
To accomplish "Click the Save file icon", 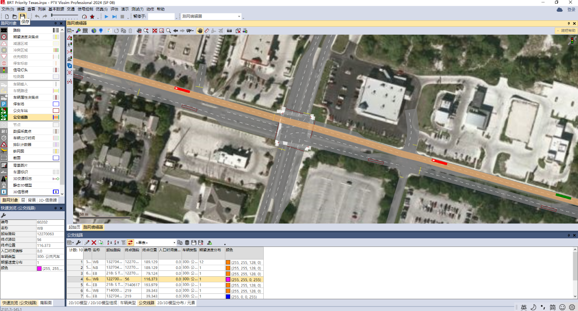I will pos(22,17).
